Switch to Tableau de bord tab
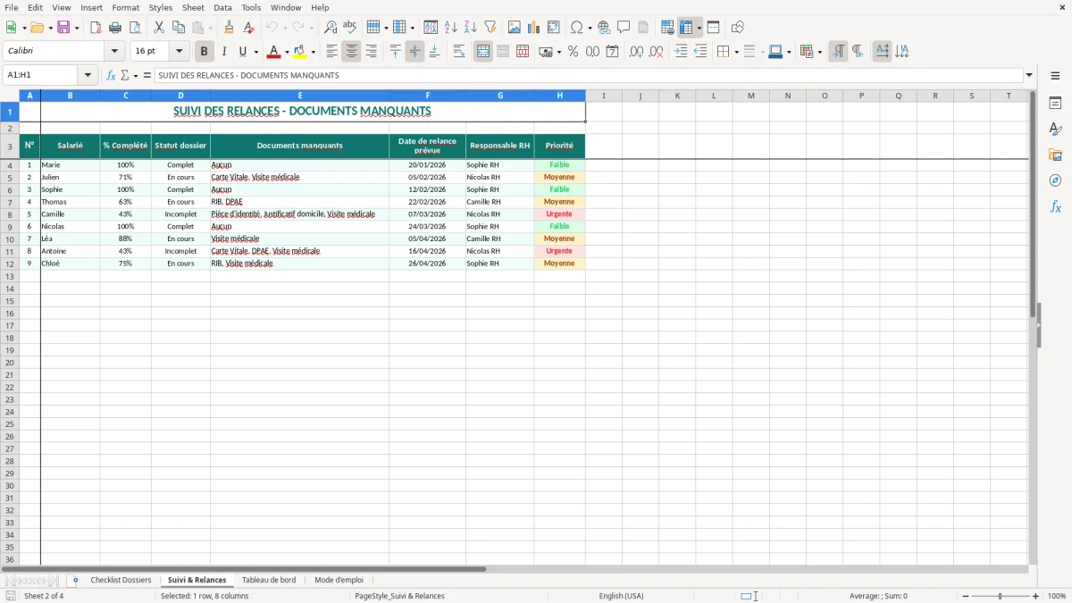Screen dimensions: 1072x603 (x=269, y=580)
